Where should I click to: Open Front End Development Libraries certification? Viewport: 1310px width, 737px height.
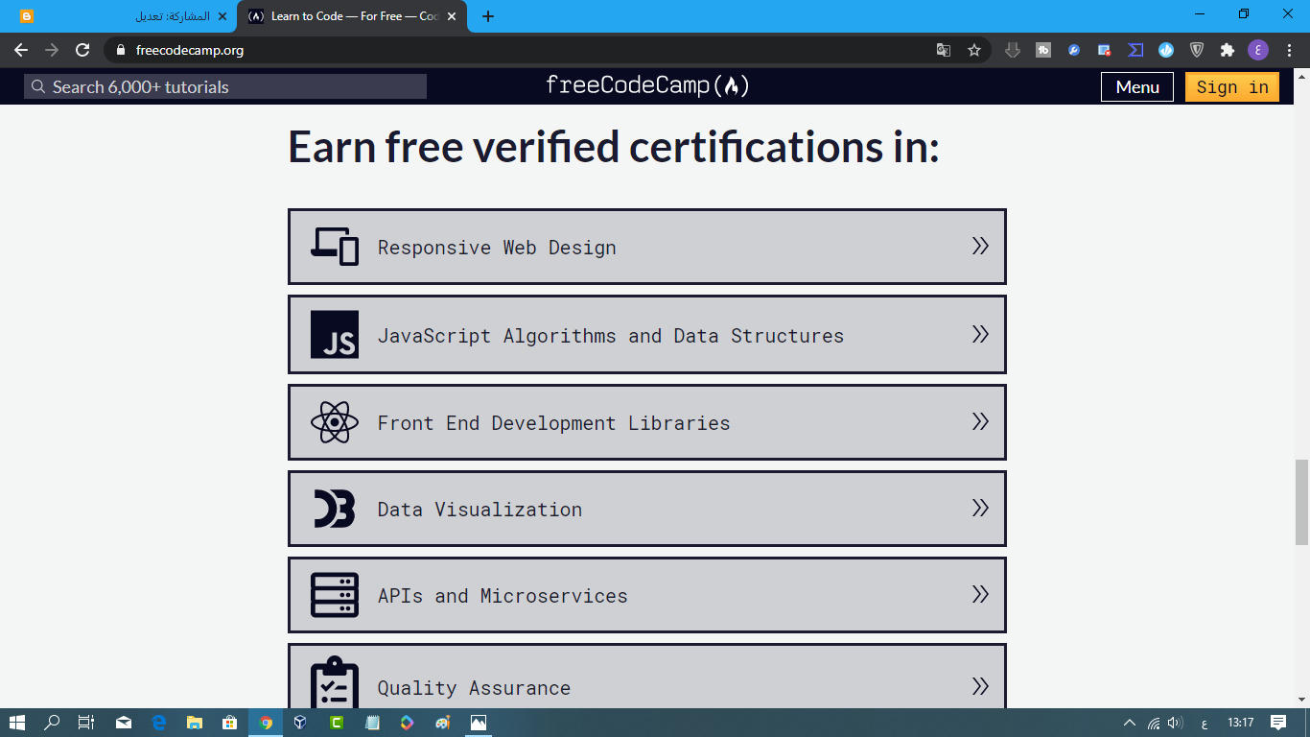(x=647, y=422)
